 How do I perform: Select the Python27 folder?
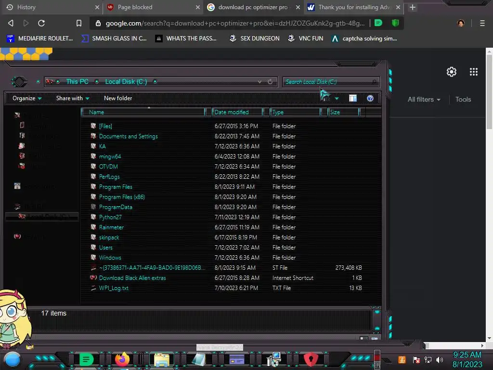coord(110,217)
